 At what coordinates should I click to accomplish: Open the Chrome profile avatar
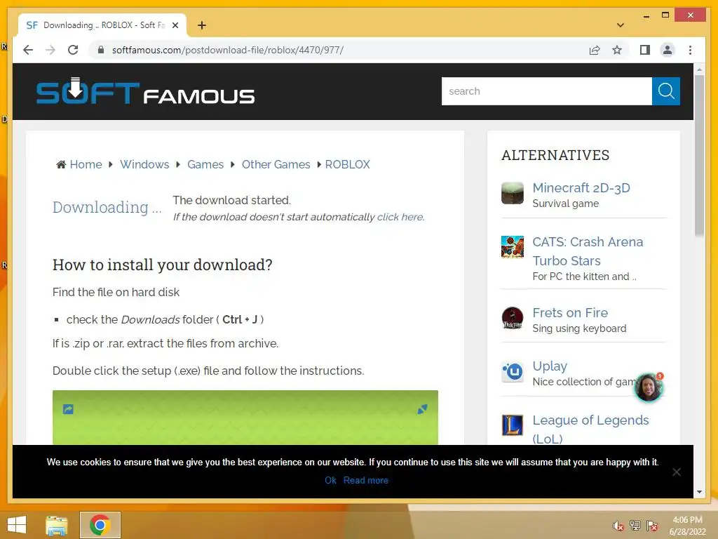tap(668, 50)
